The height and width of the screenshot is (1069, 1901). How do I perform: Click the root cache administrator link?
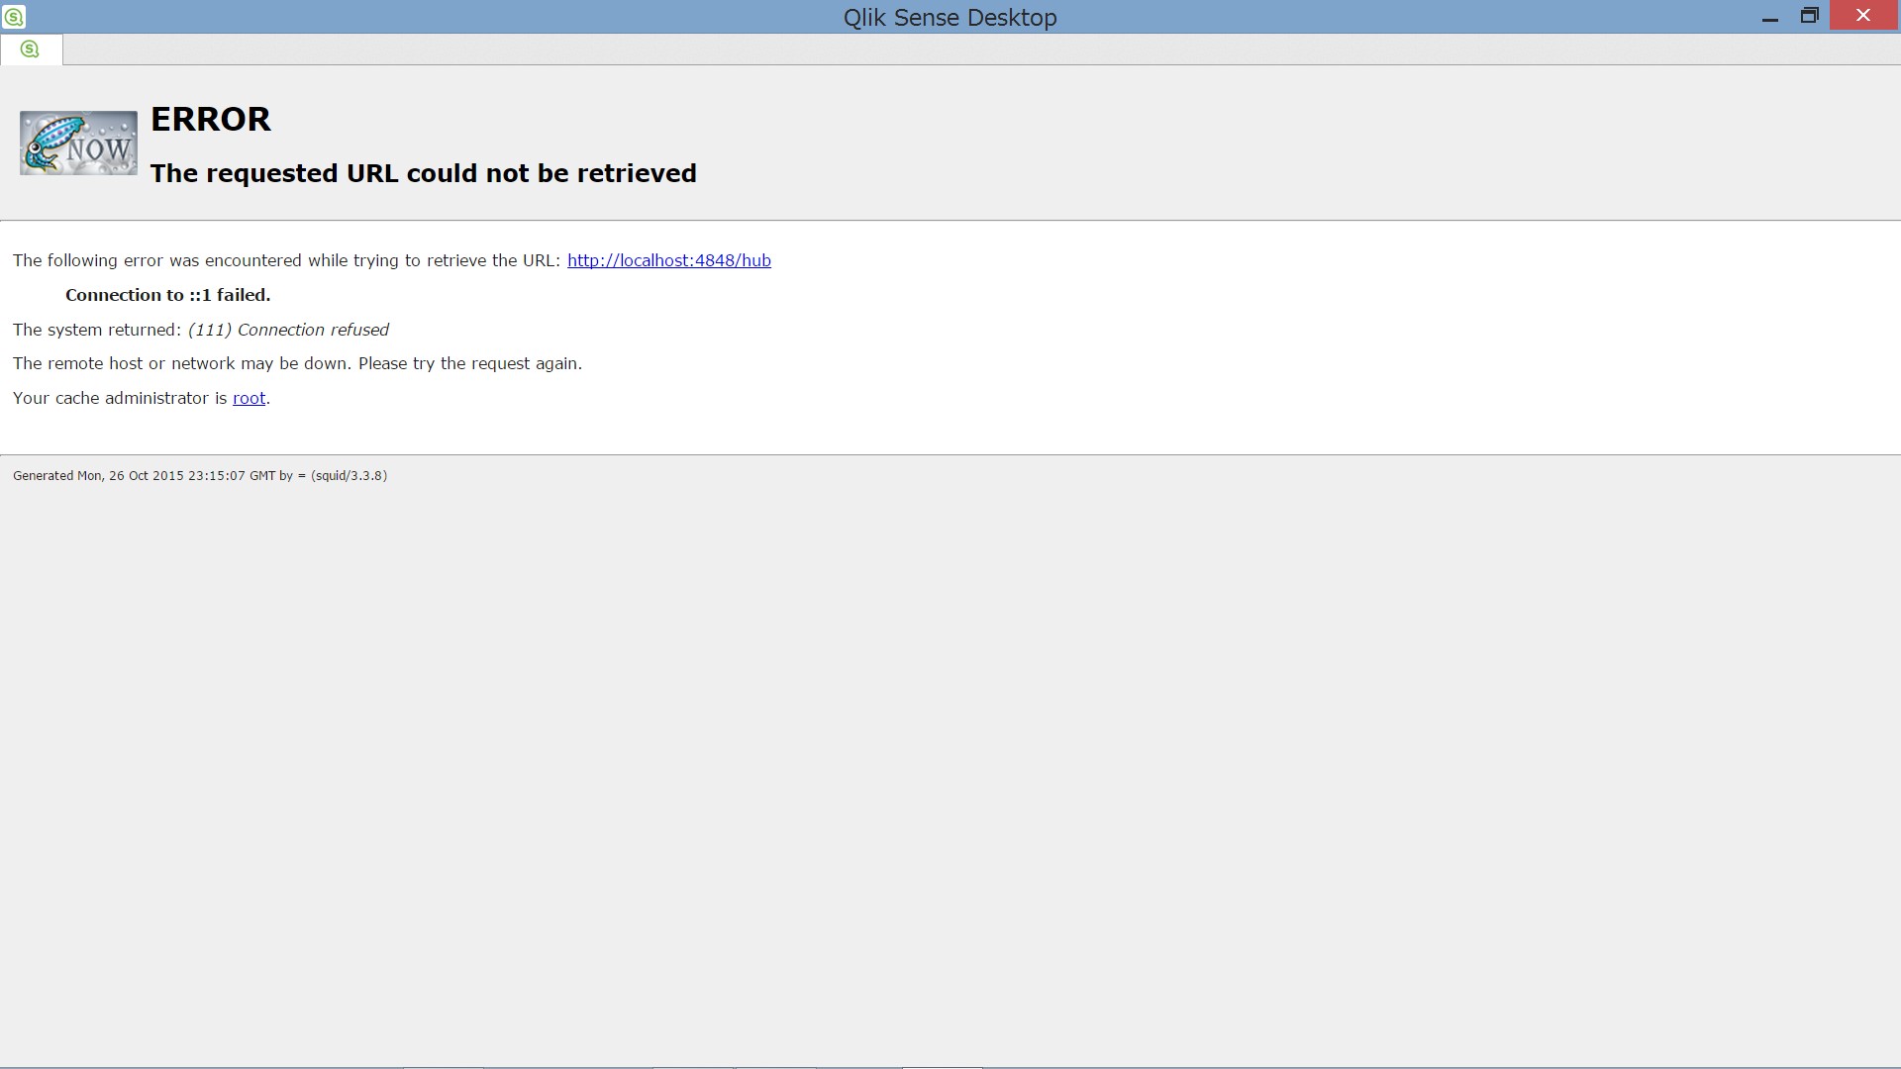(x=249, y=398)
